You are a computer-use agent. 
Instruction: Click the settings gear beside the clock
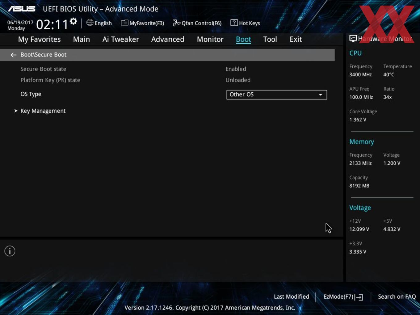73,21
